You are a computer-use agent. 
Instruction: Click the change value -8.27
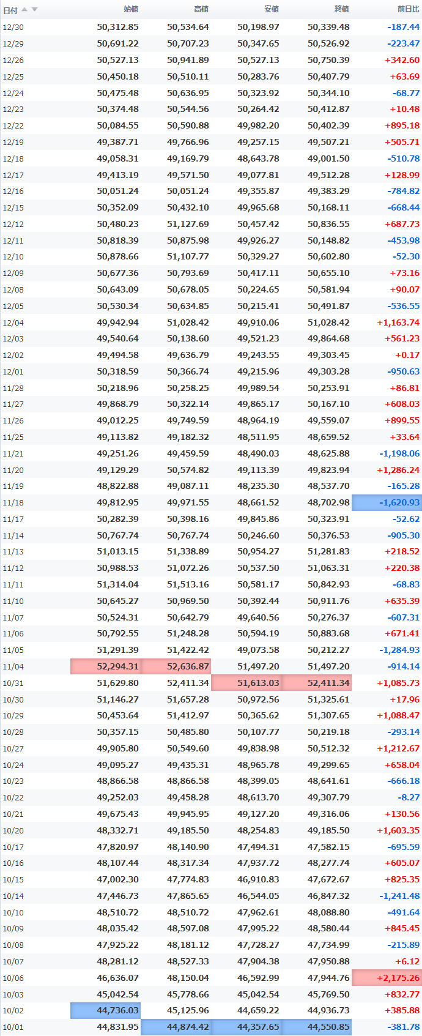[408, 797]
